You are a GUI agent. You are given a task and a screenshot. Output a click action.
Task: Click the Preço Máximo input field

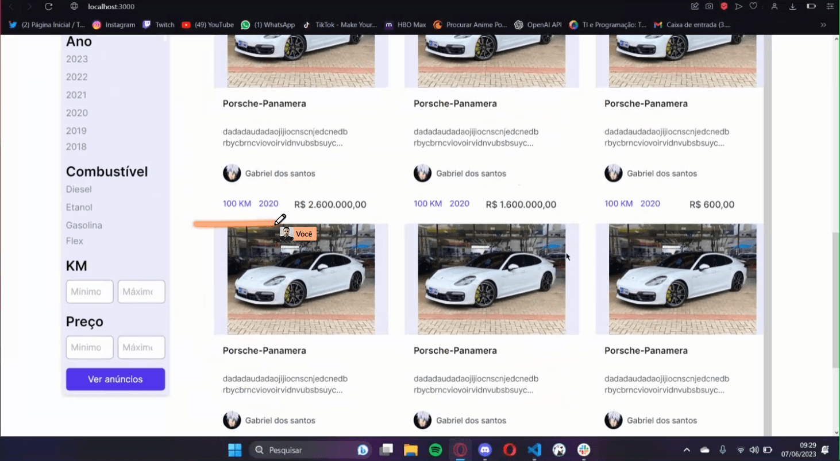click(141, 347)
